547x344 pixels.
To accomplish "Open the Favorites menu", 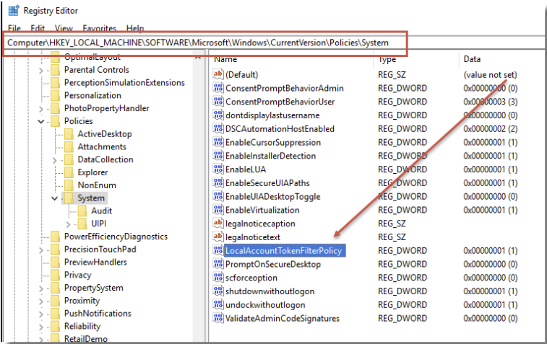I will pos(100,28).
